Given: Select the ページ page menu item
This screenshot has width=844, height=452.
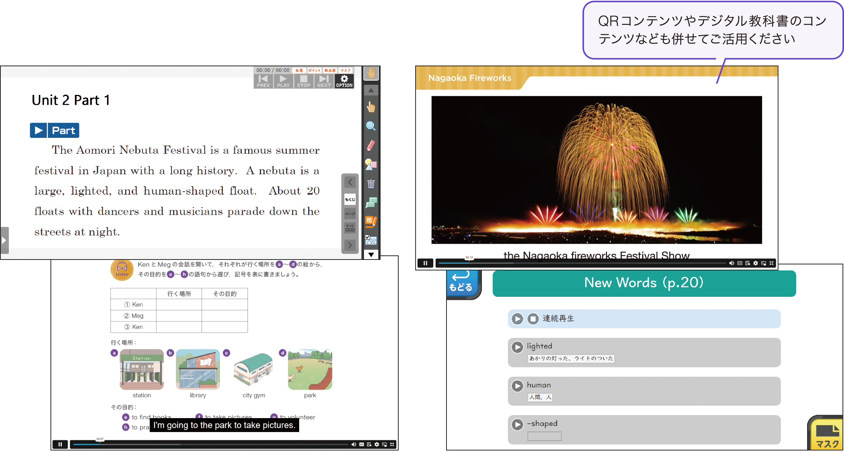Looking at the screenshot, I should point(350,214).
